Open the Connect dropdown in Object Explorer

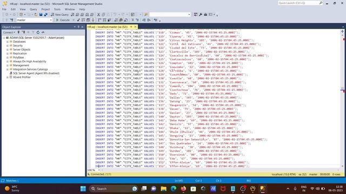click(x=9, y=32)
